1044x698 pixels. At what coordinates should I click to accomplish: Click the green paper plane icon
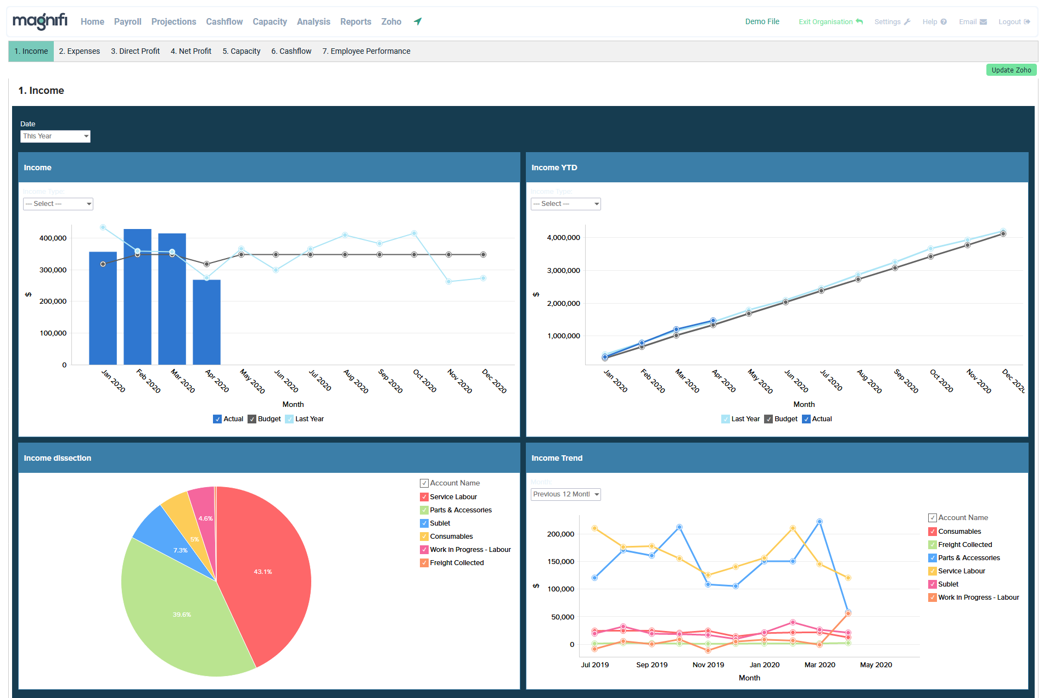click(x=418, y=21)
